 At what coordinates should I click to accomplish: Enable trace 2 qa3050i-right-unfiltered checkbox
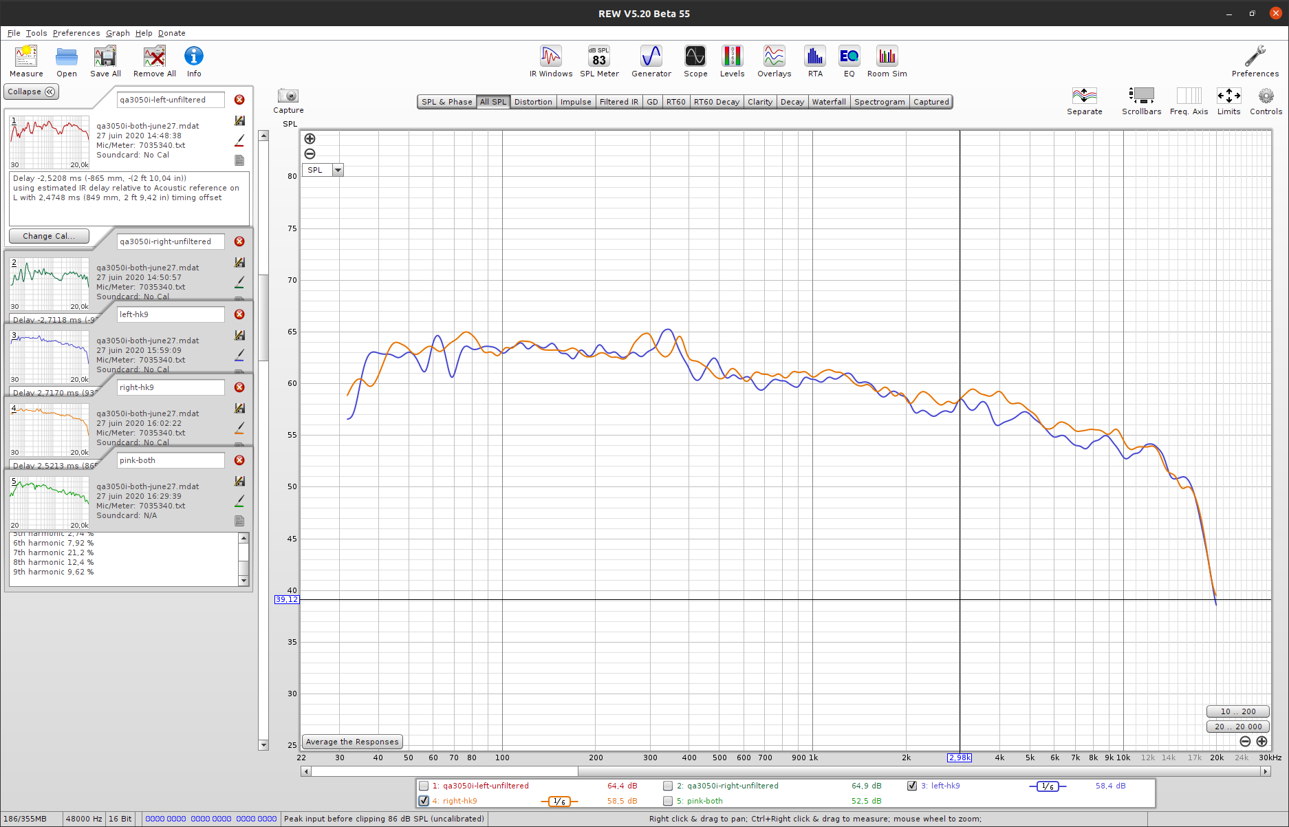pyautogui.click(x=668, y=786)
